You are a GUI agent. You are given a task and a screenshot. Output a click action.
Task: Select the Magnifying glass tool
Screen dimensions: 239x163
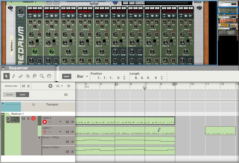[x=42, y=76]
